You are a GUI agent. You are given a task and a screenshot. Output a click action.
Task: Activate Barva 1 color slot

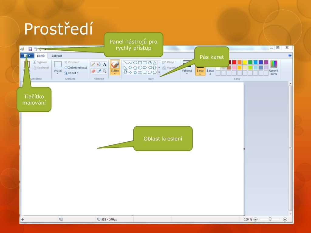200,71
